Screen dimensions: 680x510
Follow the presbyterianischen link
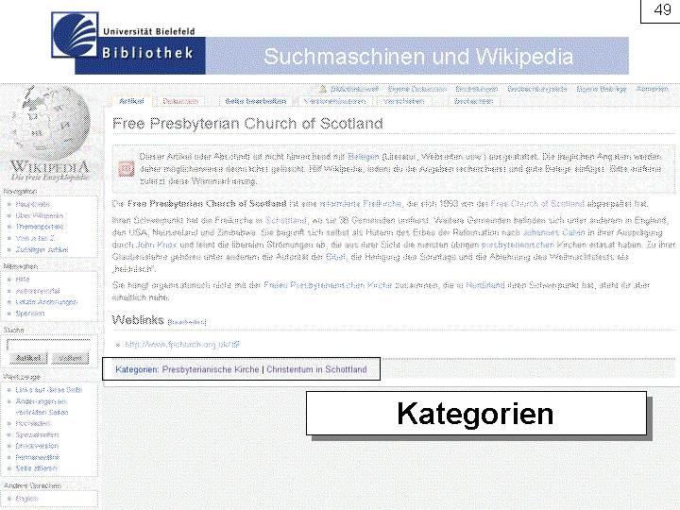(x=518, y=245)
